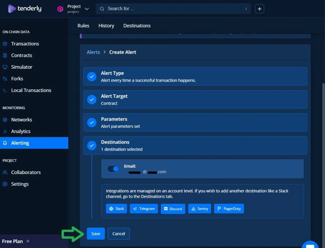Click the Tenderly logo
325x248 pixels.
(x=25, y=9)
